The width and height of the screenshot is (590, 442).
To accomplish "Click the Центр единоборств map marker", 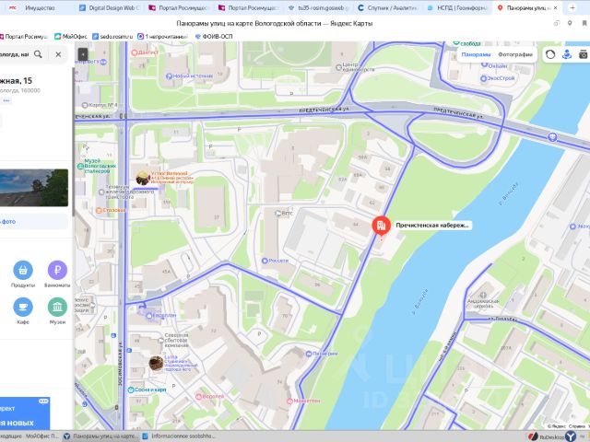I will click(x=338, y=67).
